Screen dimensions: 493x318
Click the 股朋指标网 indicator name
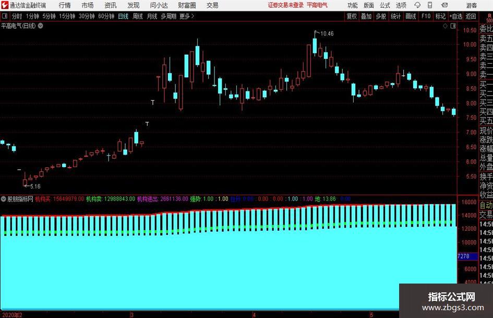click(20, 199)
